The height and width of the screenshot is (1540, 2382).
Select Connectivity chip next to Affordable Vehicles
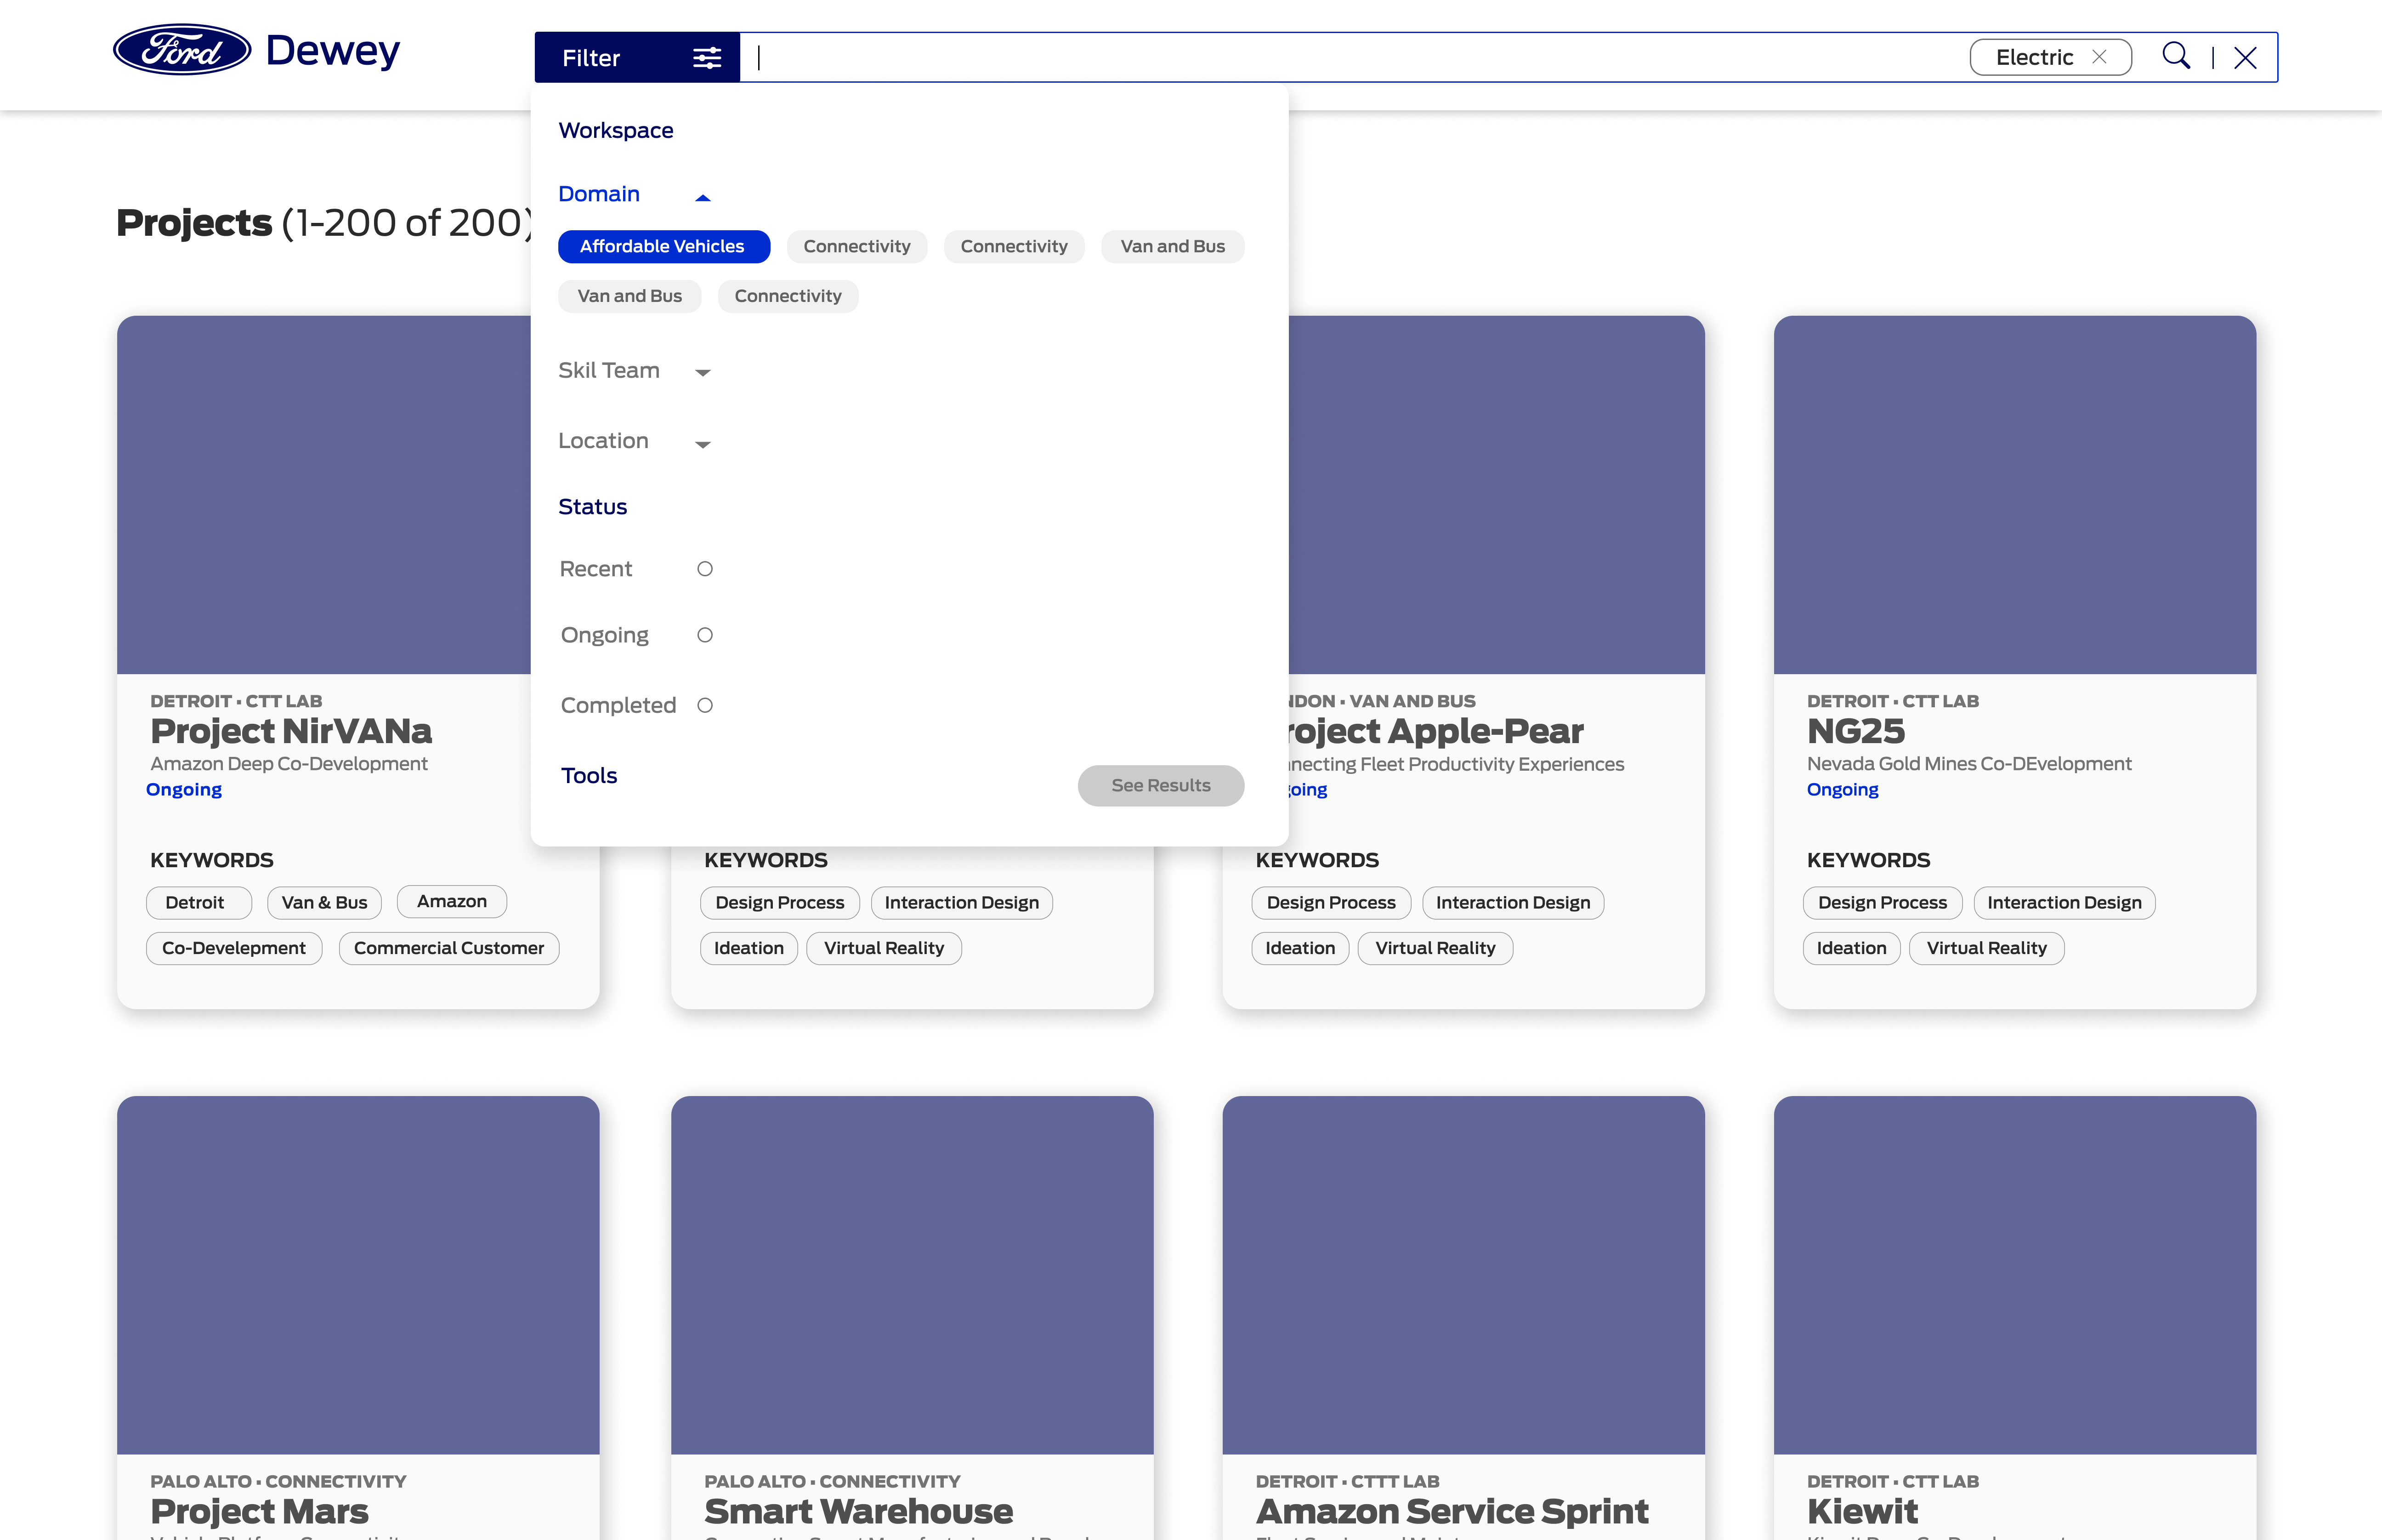pyautogui.click(x=856, y=247)
